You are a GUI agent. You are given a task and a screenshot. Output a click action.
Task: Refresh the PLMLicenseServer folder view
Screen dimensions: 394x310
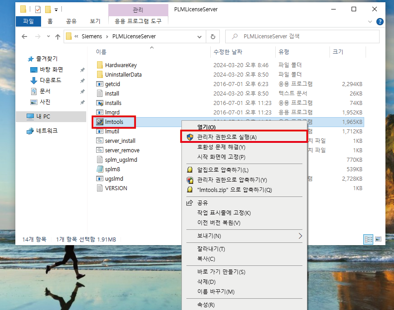213,36
